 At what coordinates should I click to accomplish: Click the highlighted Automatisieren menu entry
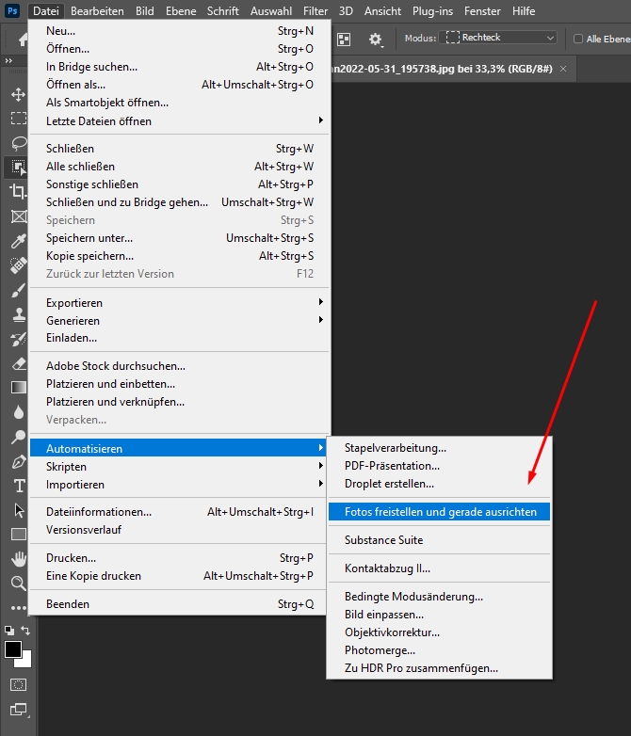pos(179,448)
